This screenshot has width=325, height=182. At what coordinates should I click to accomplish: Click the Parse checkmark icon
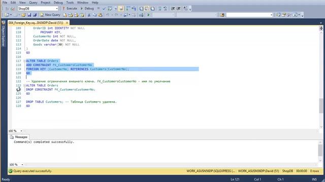[104, 9]
